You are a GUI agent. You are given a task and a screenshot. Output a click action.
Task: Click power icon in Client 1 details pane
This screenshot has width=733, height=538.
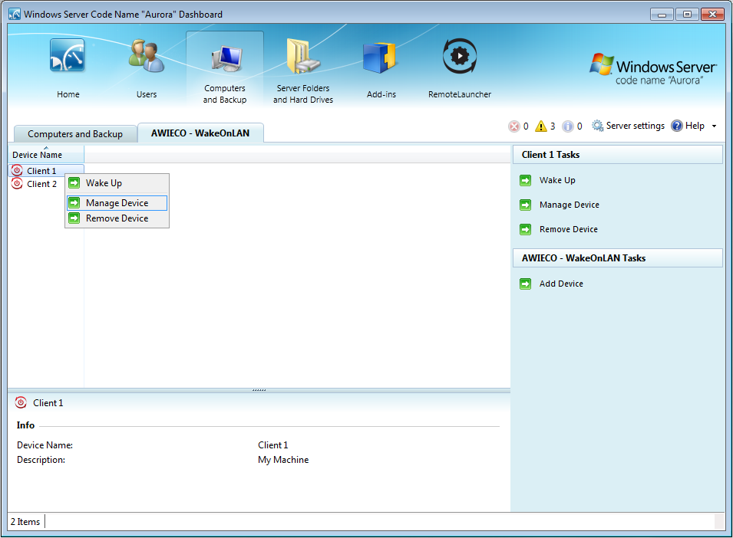[x=21, y=402]
